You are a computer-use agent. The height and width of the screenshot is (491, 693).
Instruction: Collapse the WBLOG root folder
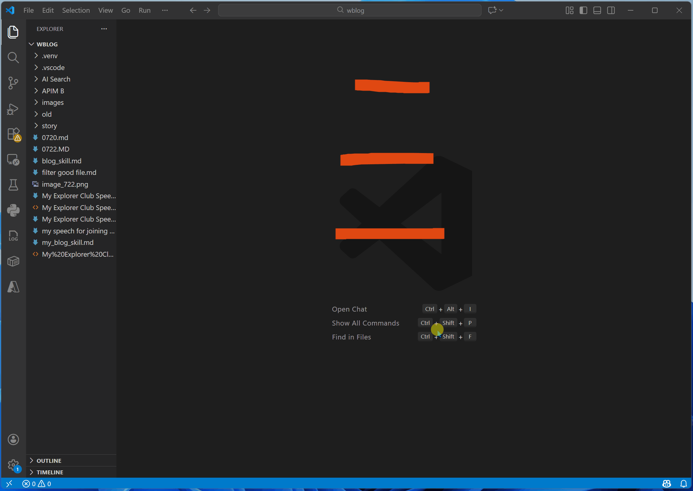[71, 44]
